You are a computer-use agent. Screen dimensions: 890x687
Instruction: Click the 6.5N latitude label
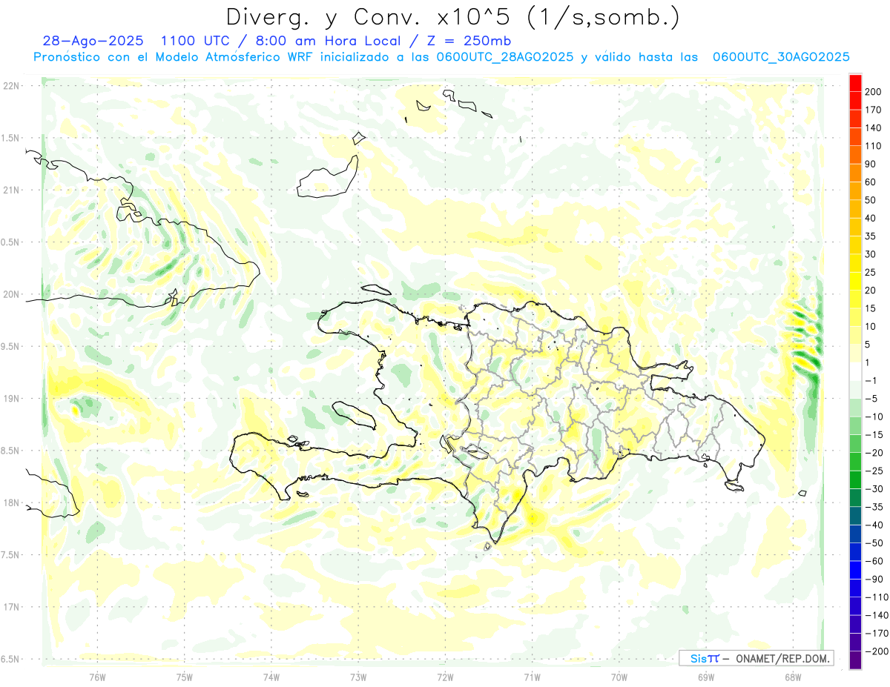point(10,659)
